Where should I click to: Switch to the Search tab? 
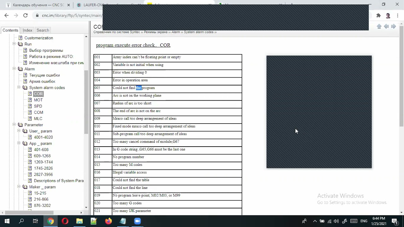point(43,30)
